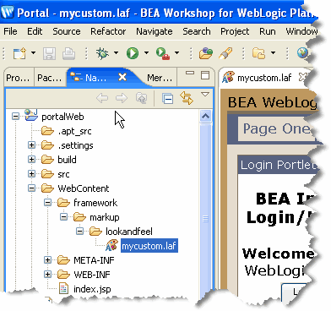Screen dimensions: 331x311
Task: Open the Source menu
Action: pyautogui.click(x=67, y=31)
